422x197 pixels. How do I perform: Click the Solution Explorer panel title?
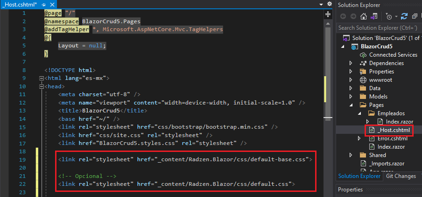359,5
